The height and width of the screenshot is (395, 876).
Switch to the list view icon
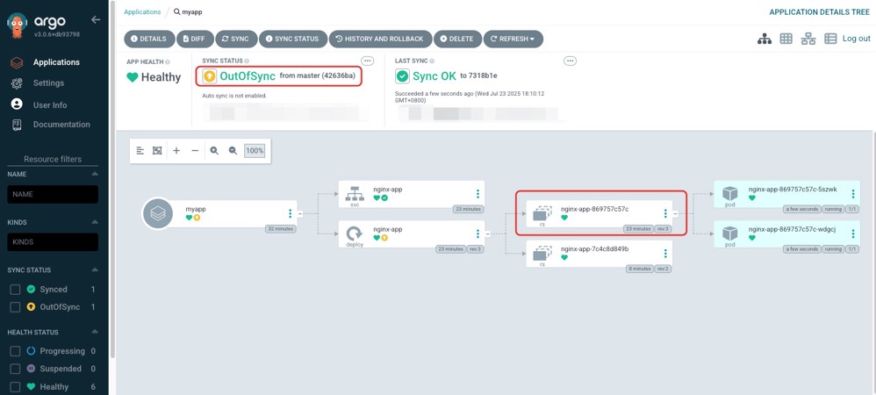pyautogui.click(x=830, y=39)
